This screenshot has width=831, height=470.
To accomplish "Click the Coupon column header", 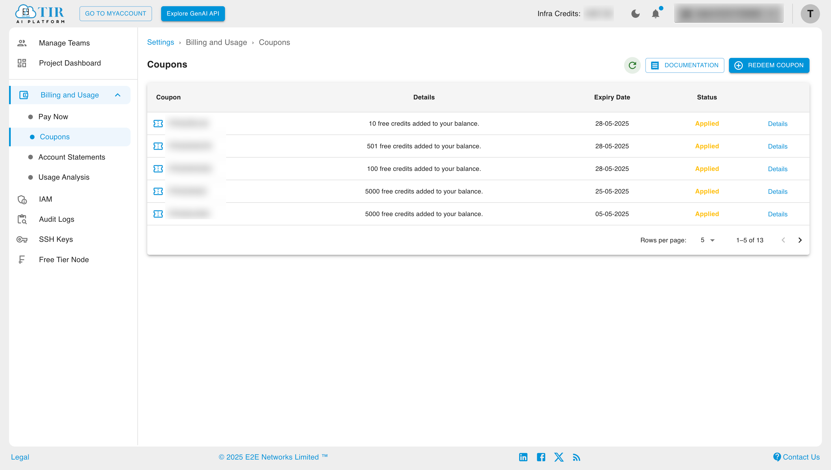I will 168,97.
